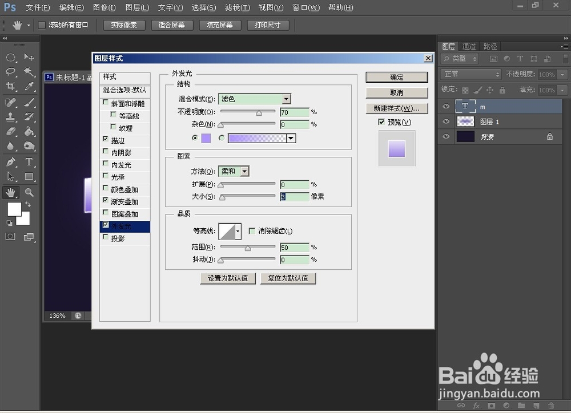Click the range (范围) slider handle
Image resolution: width=571 pixels, height=413 pixels.
[x=248, y=249]
